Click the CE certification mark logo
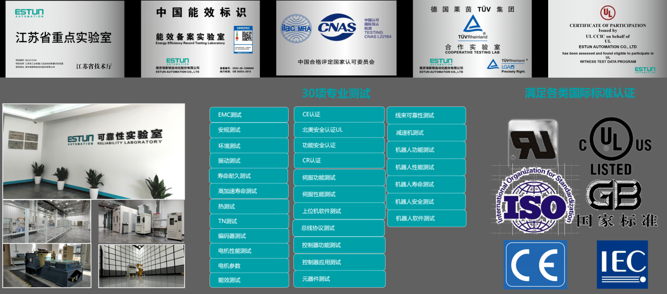Viewport: 667px width, 294px height. (535, 265)
